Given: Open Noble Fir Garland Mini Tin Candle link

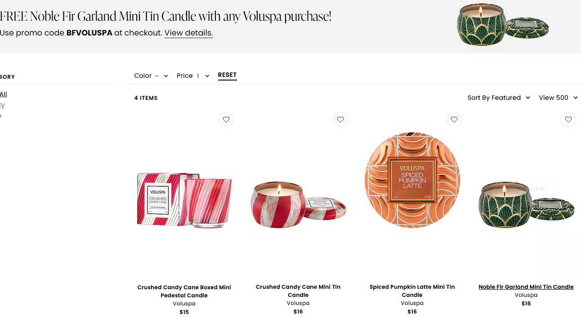Looking at the screenshot, I should 526,287.
